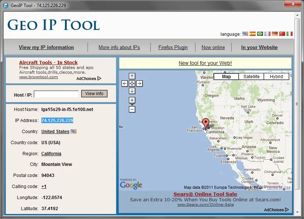Viewport: 304px width, 219px height.
Task: Open More info about IPs
Action: tap(119, 48)
